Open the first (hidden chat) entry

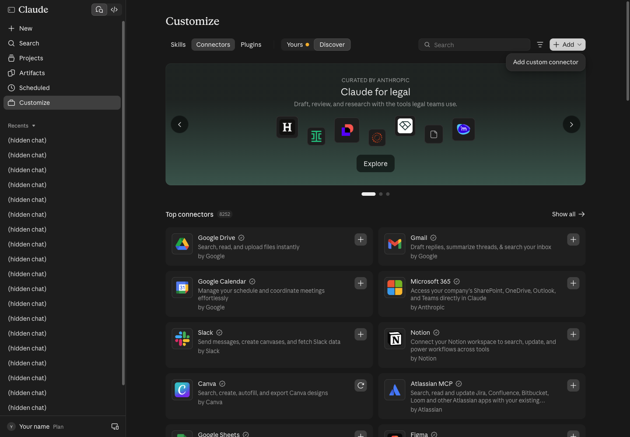(62, 140)
